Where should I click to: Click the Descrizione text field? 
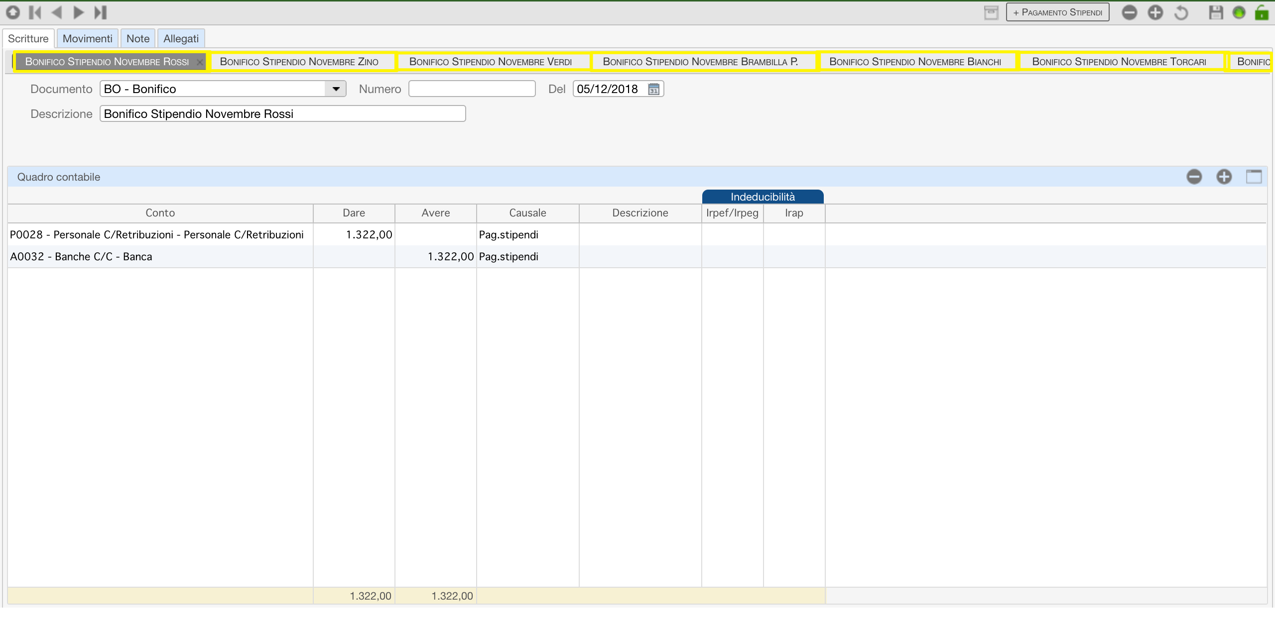pyautogui.click(x=282, y=113)
